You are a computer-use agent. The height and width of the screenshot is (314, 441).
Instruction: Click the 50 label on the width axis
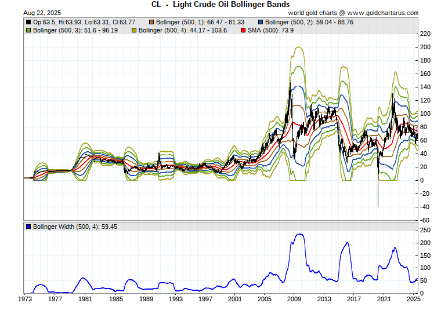pos(424,280)
